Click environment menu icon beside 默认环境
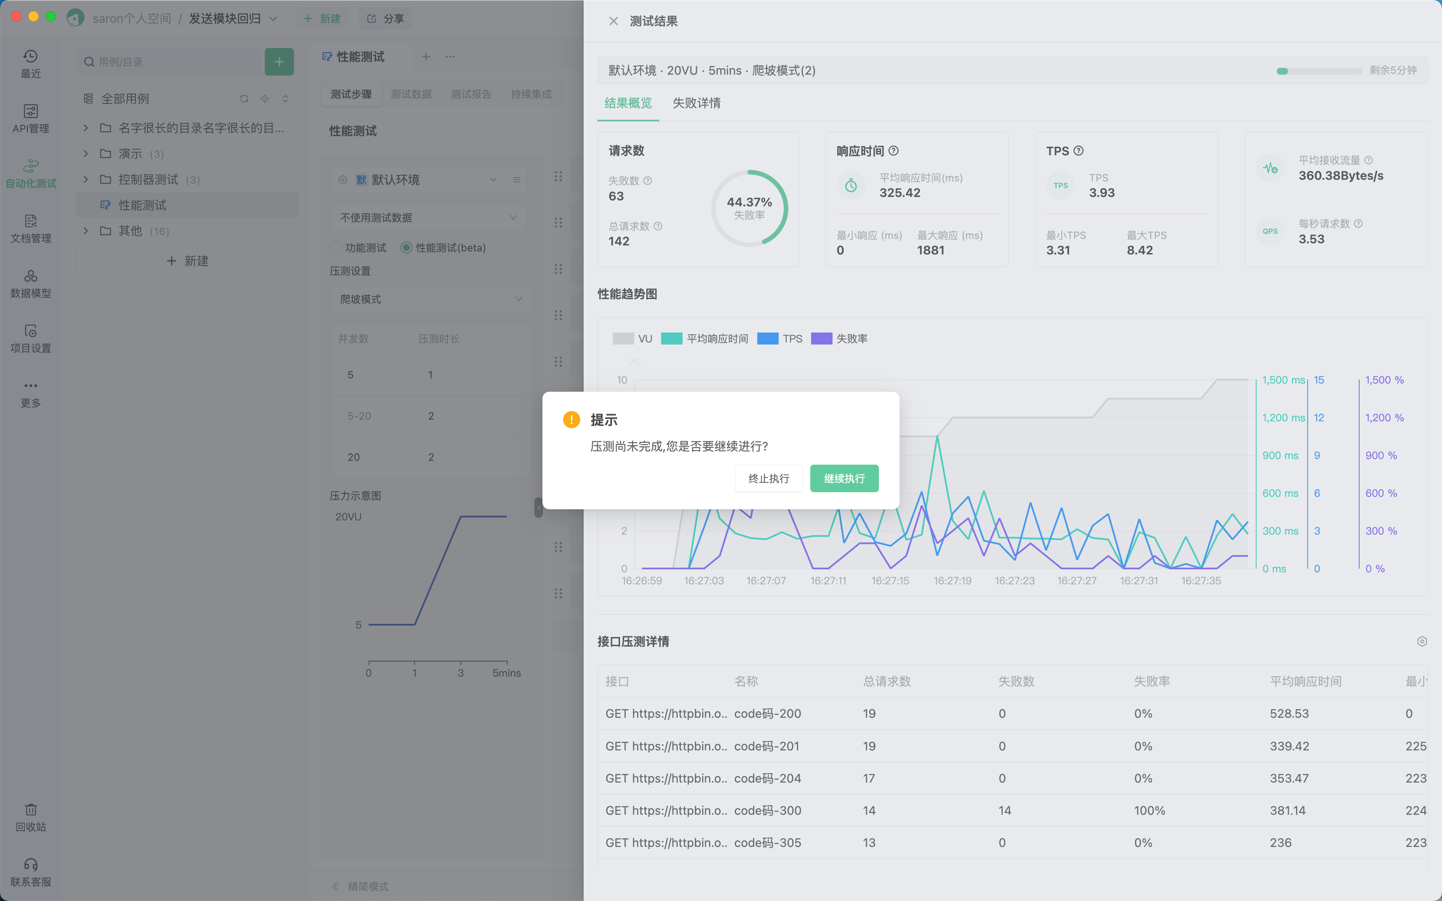Screen dimensions: 1442x901 (x=517, y=179)
